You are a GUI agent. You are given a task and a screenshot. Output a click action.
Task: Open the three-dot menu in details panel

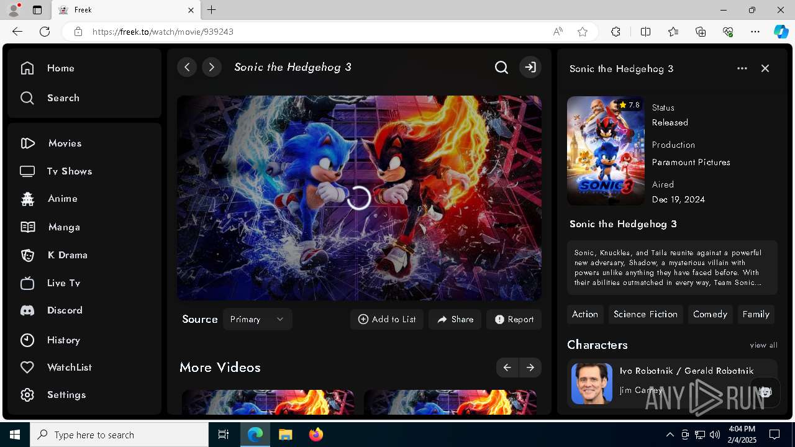[x=742, y=68]
